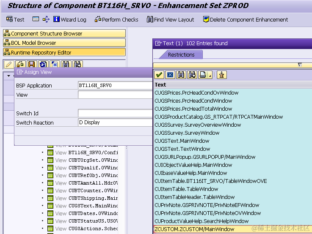This screenshot has height=234, width=312.
Task: Select CUItemTable.BT116IT_SRVO/TableWindowOVE entry
Action: [x=211, y=181]
